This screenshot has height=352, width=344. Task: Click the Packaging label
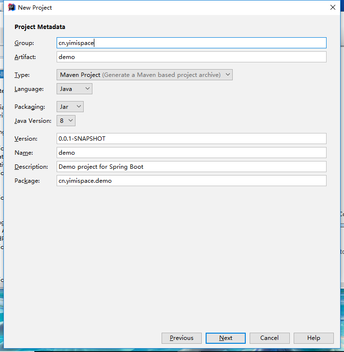pyautogui.click(x=30, y=107)
